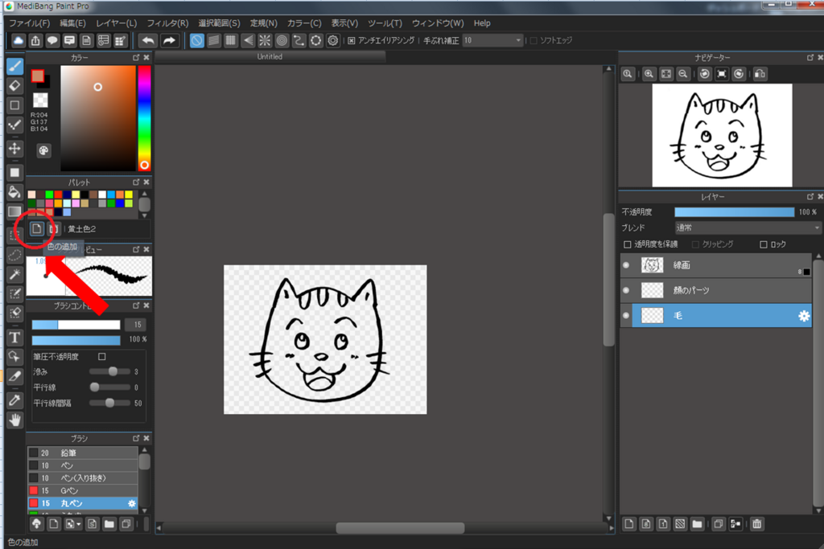The height and width of the screenshot is (549, 824).
Task: Duplicate the selected layer
Action: click(x=718, y=524)
